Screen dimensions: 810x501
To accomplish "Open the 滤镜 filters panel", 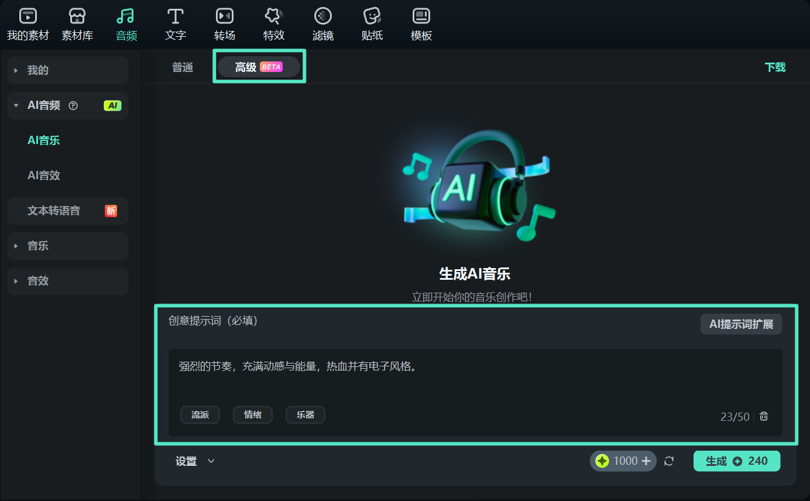I will tap(322, 23).
